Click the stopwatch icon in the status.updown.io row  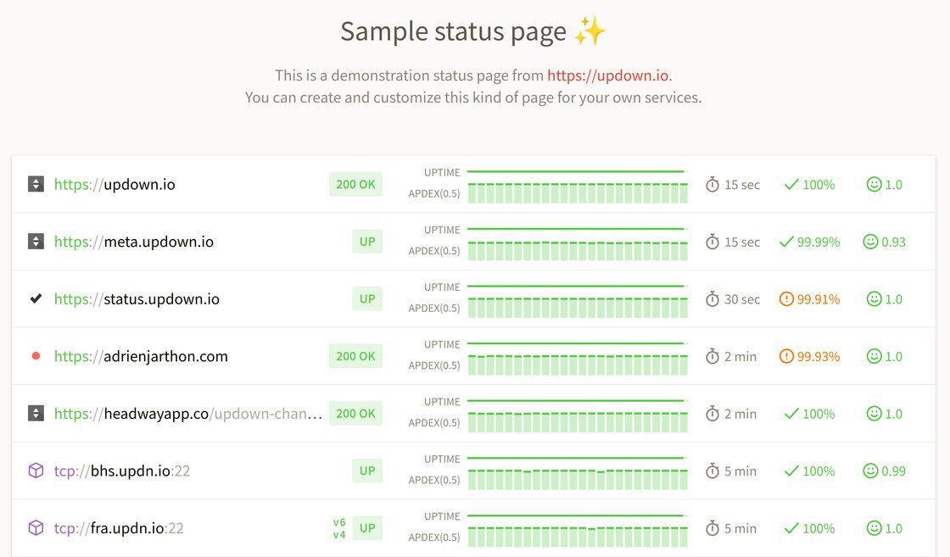tap(712, 299)
